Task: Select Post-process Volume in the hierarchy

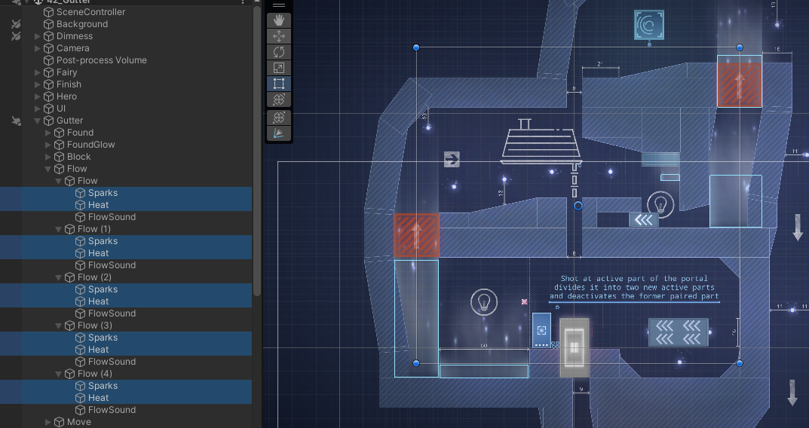Action: pyautogui.click(x=102, y=60)
